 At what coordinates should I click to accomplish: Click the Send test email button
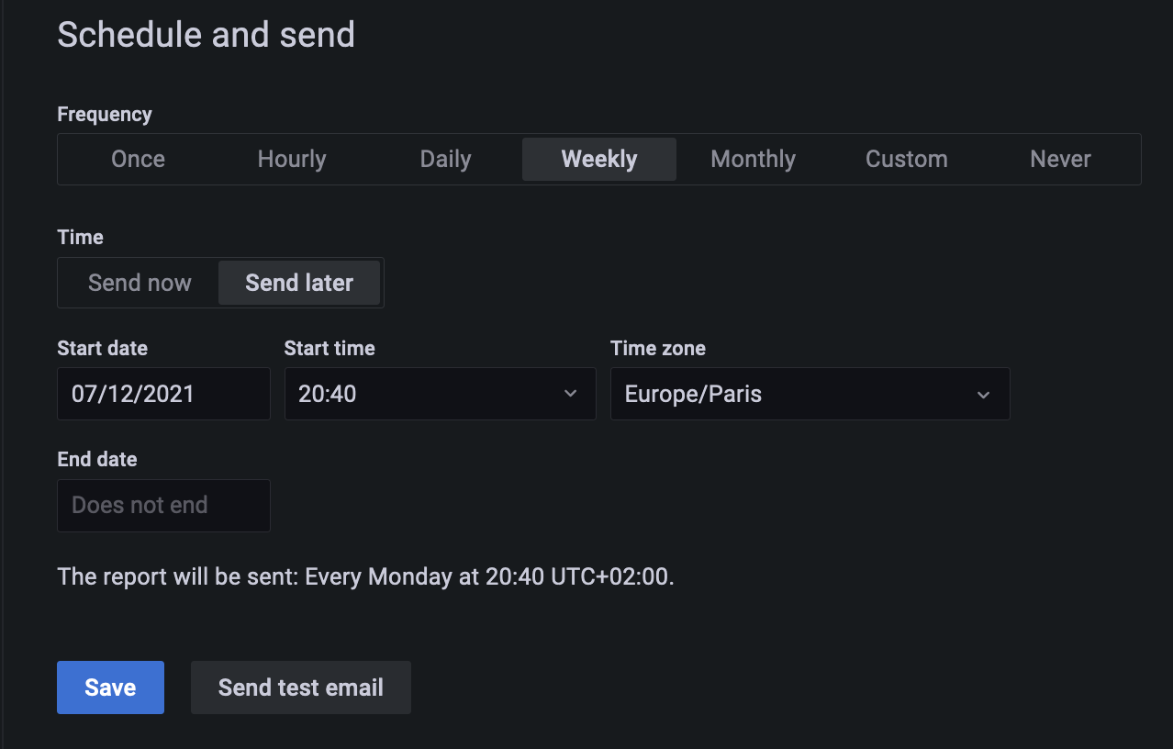tap(300, 688)
